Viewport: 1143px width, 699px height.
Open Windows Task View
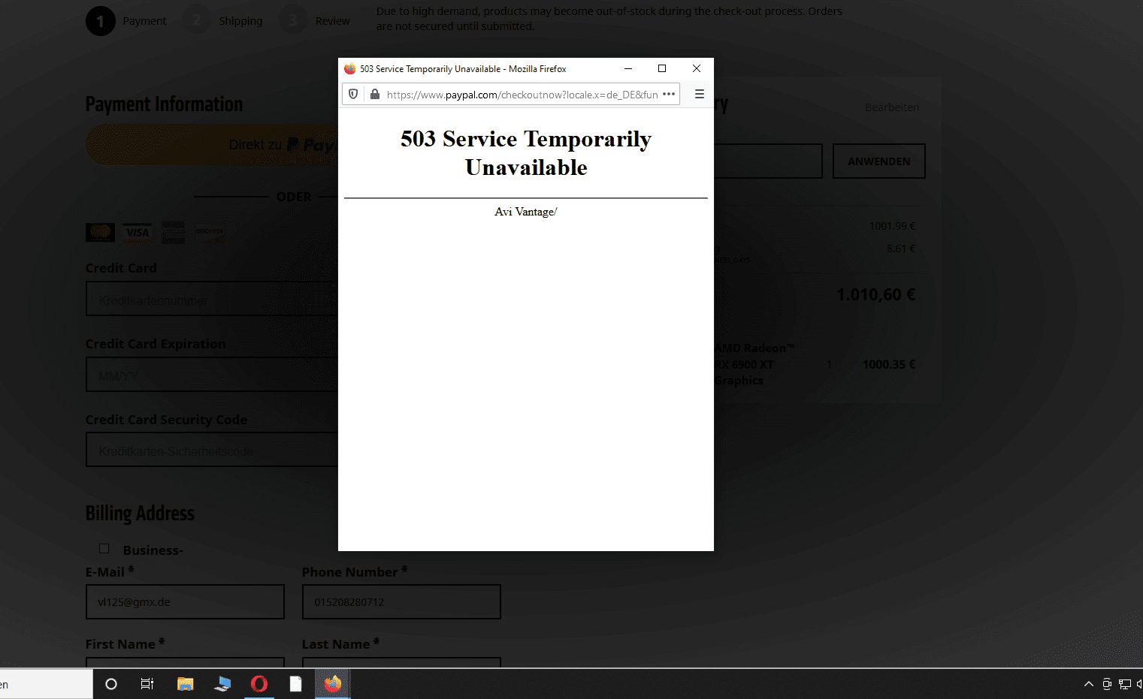point(147,684)
